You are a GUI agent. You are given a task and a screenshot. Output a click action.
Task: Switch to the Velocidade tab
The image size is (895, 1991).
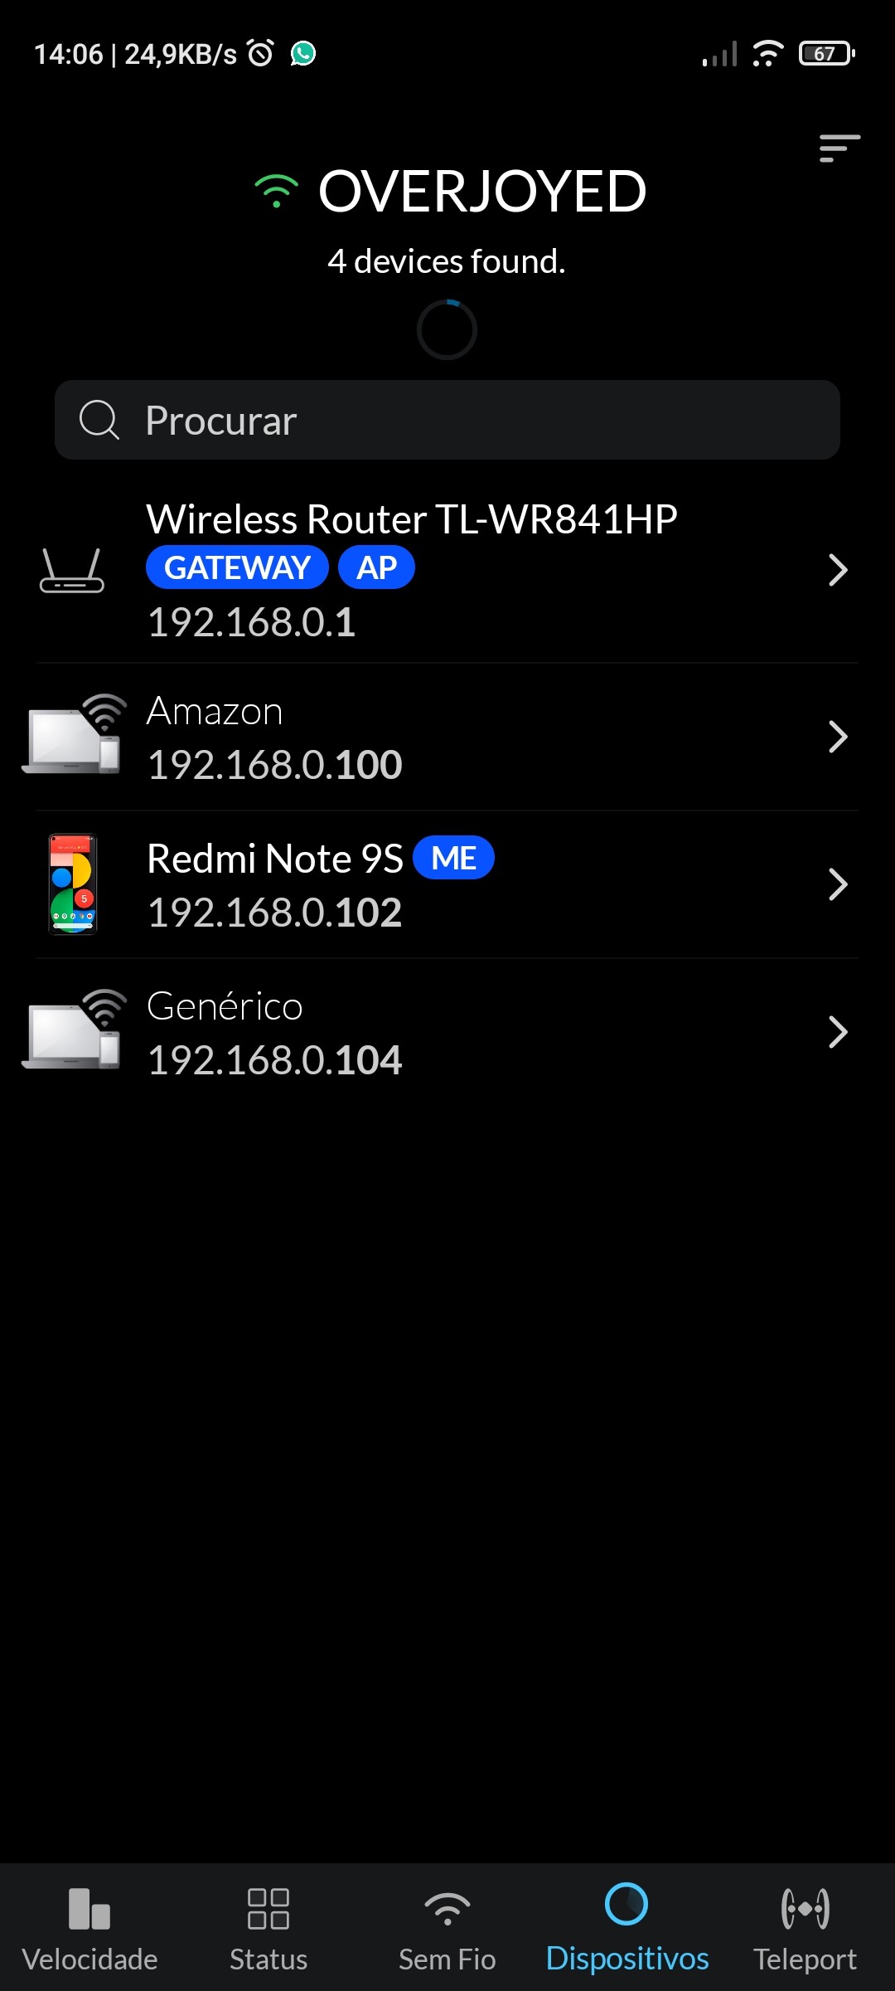pyautogui.click(x=89, y=1928)
